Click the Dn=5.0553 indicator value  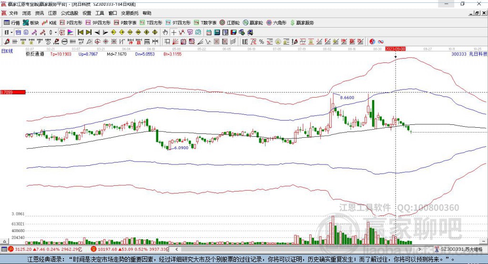click(x=145, y=54)
